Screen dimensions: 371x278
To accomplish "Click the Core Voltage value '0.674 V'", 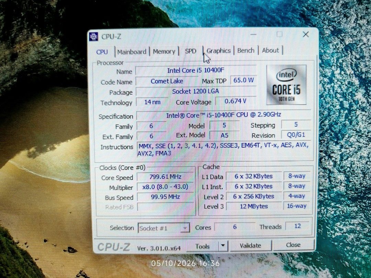I will pyautogui.click(x=235, y=101).
